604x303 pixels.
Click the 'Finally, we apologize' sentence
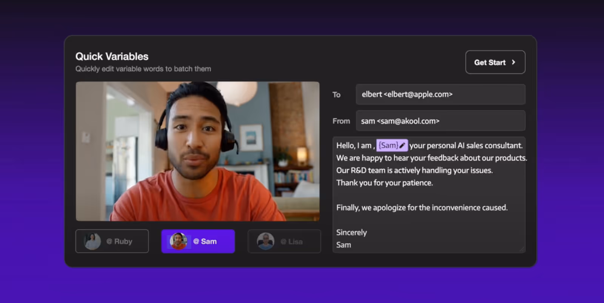[422, 208]
